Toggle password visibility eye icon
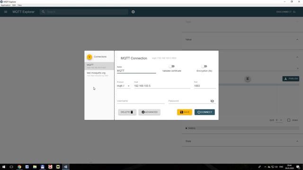 click(212, 101)
